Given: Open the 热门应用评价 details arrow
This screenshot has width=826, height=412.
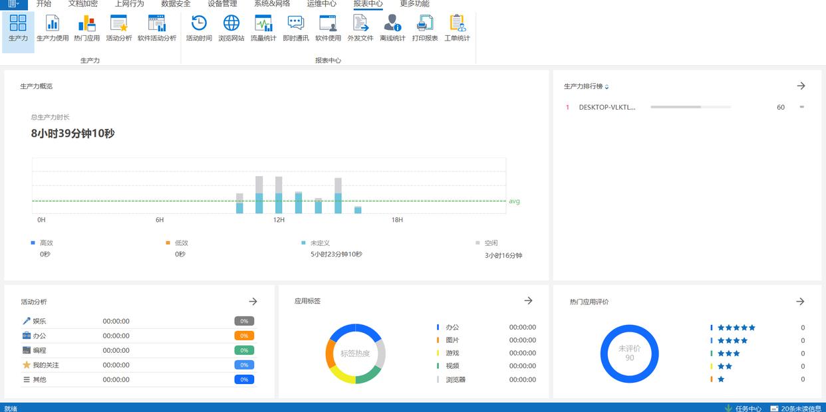Looking at the screenshot, I should point(800,302).
